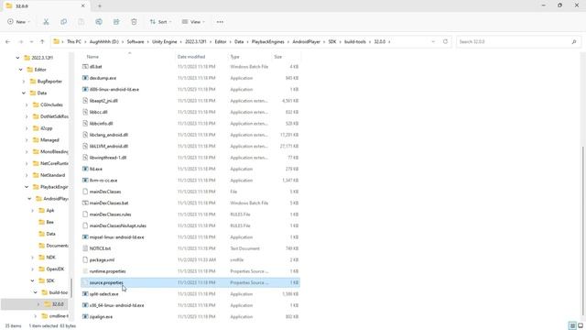Open the Sort dropdown menu

pos(161,22)
